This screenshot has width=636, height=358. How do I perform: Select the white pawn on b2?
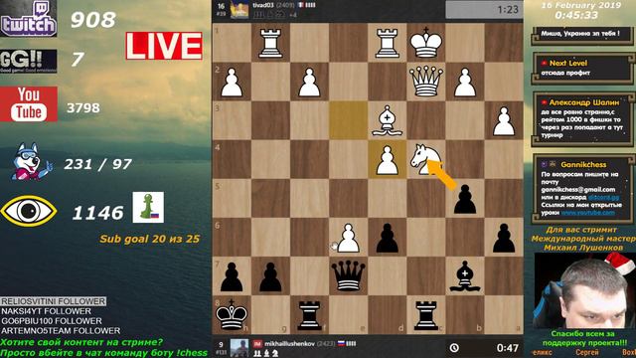465,82
